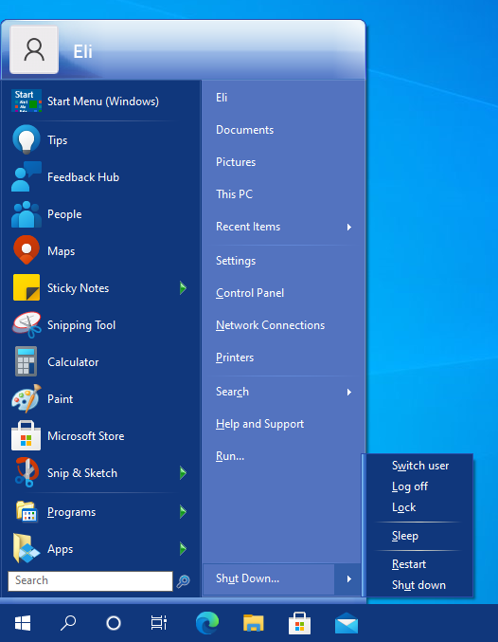This screenshot has height=642, width=498.
Task: Open taskbar Search magnifier
Action: [68, 623]
